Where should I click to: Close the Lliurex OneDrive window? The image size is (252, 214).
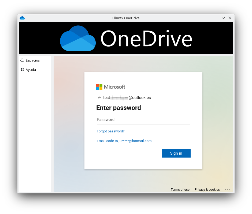tap(230, 18)
